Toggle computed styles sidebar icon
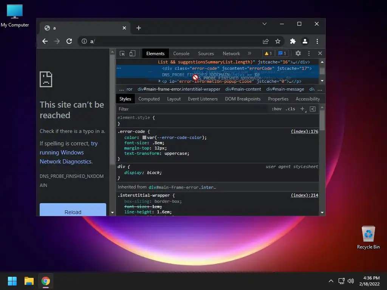The image size is (387, 290). pyautogui.click(x=313, y=109)
